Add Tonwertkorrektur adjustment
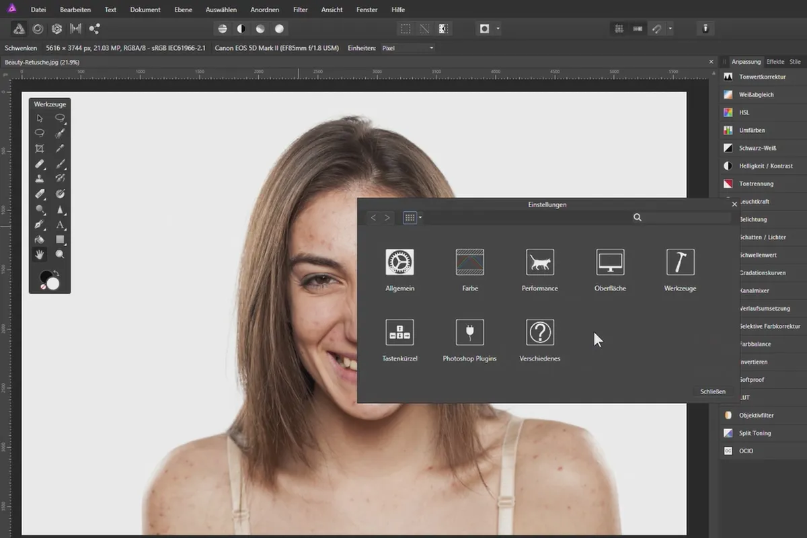The width and height of the screenshot is (807, 538). [762, 77]
